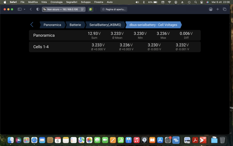Open the sidebar tab group dropdown arrow

coord(24,9)
